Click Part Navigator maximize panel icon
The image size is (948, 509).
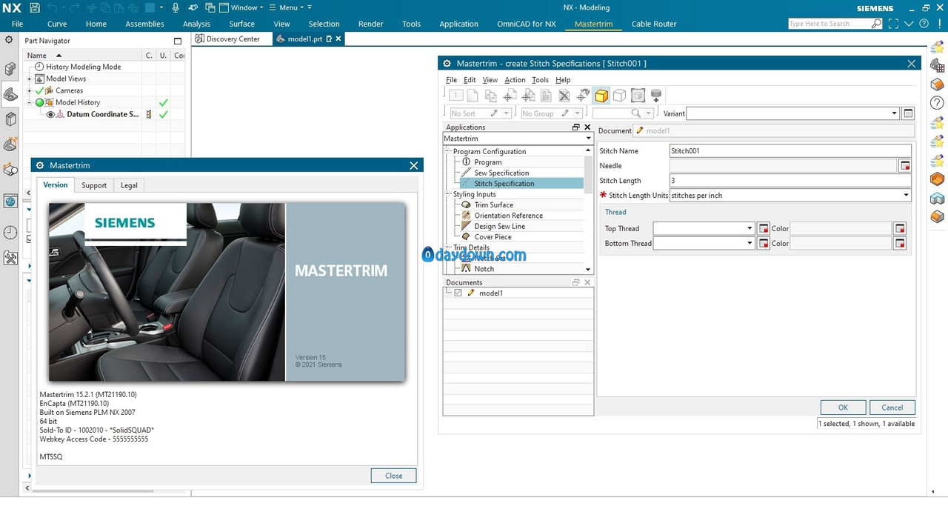pyautogui.click(x=177, y=41)
